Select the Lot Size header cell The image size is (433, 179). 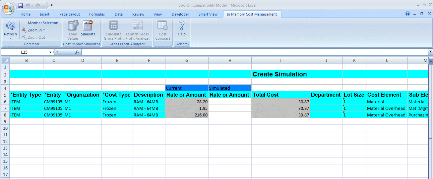point(354,95)
